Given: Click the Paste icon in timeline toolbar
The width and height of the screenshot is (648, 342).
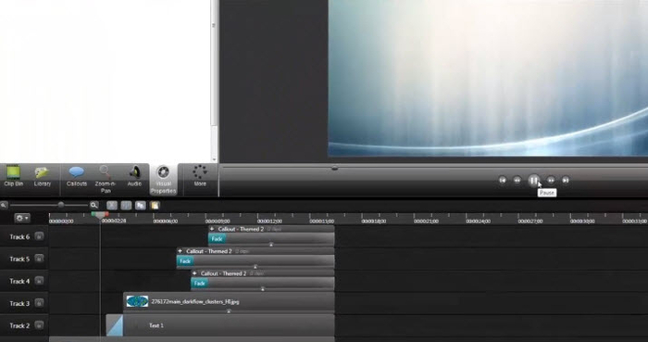Looking at the screenshot, I should point(155,206).
